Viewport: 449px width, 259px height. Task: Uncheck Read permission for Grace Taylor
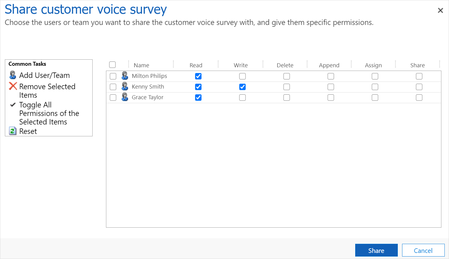tap(198, 97)
